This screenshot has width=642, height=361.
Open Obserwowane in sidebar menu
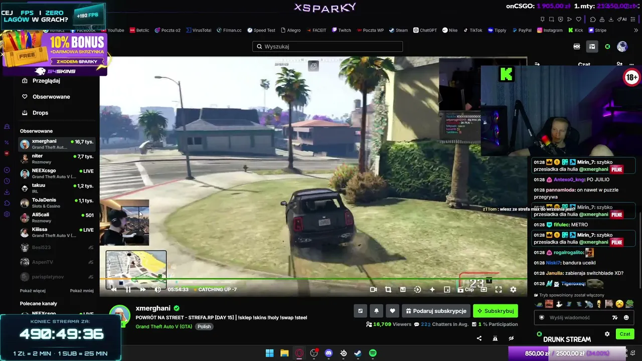51,97
